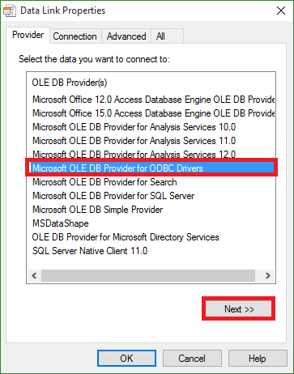Select Microsoft OLE DB Simple Provider

coord(98,210)
